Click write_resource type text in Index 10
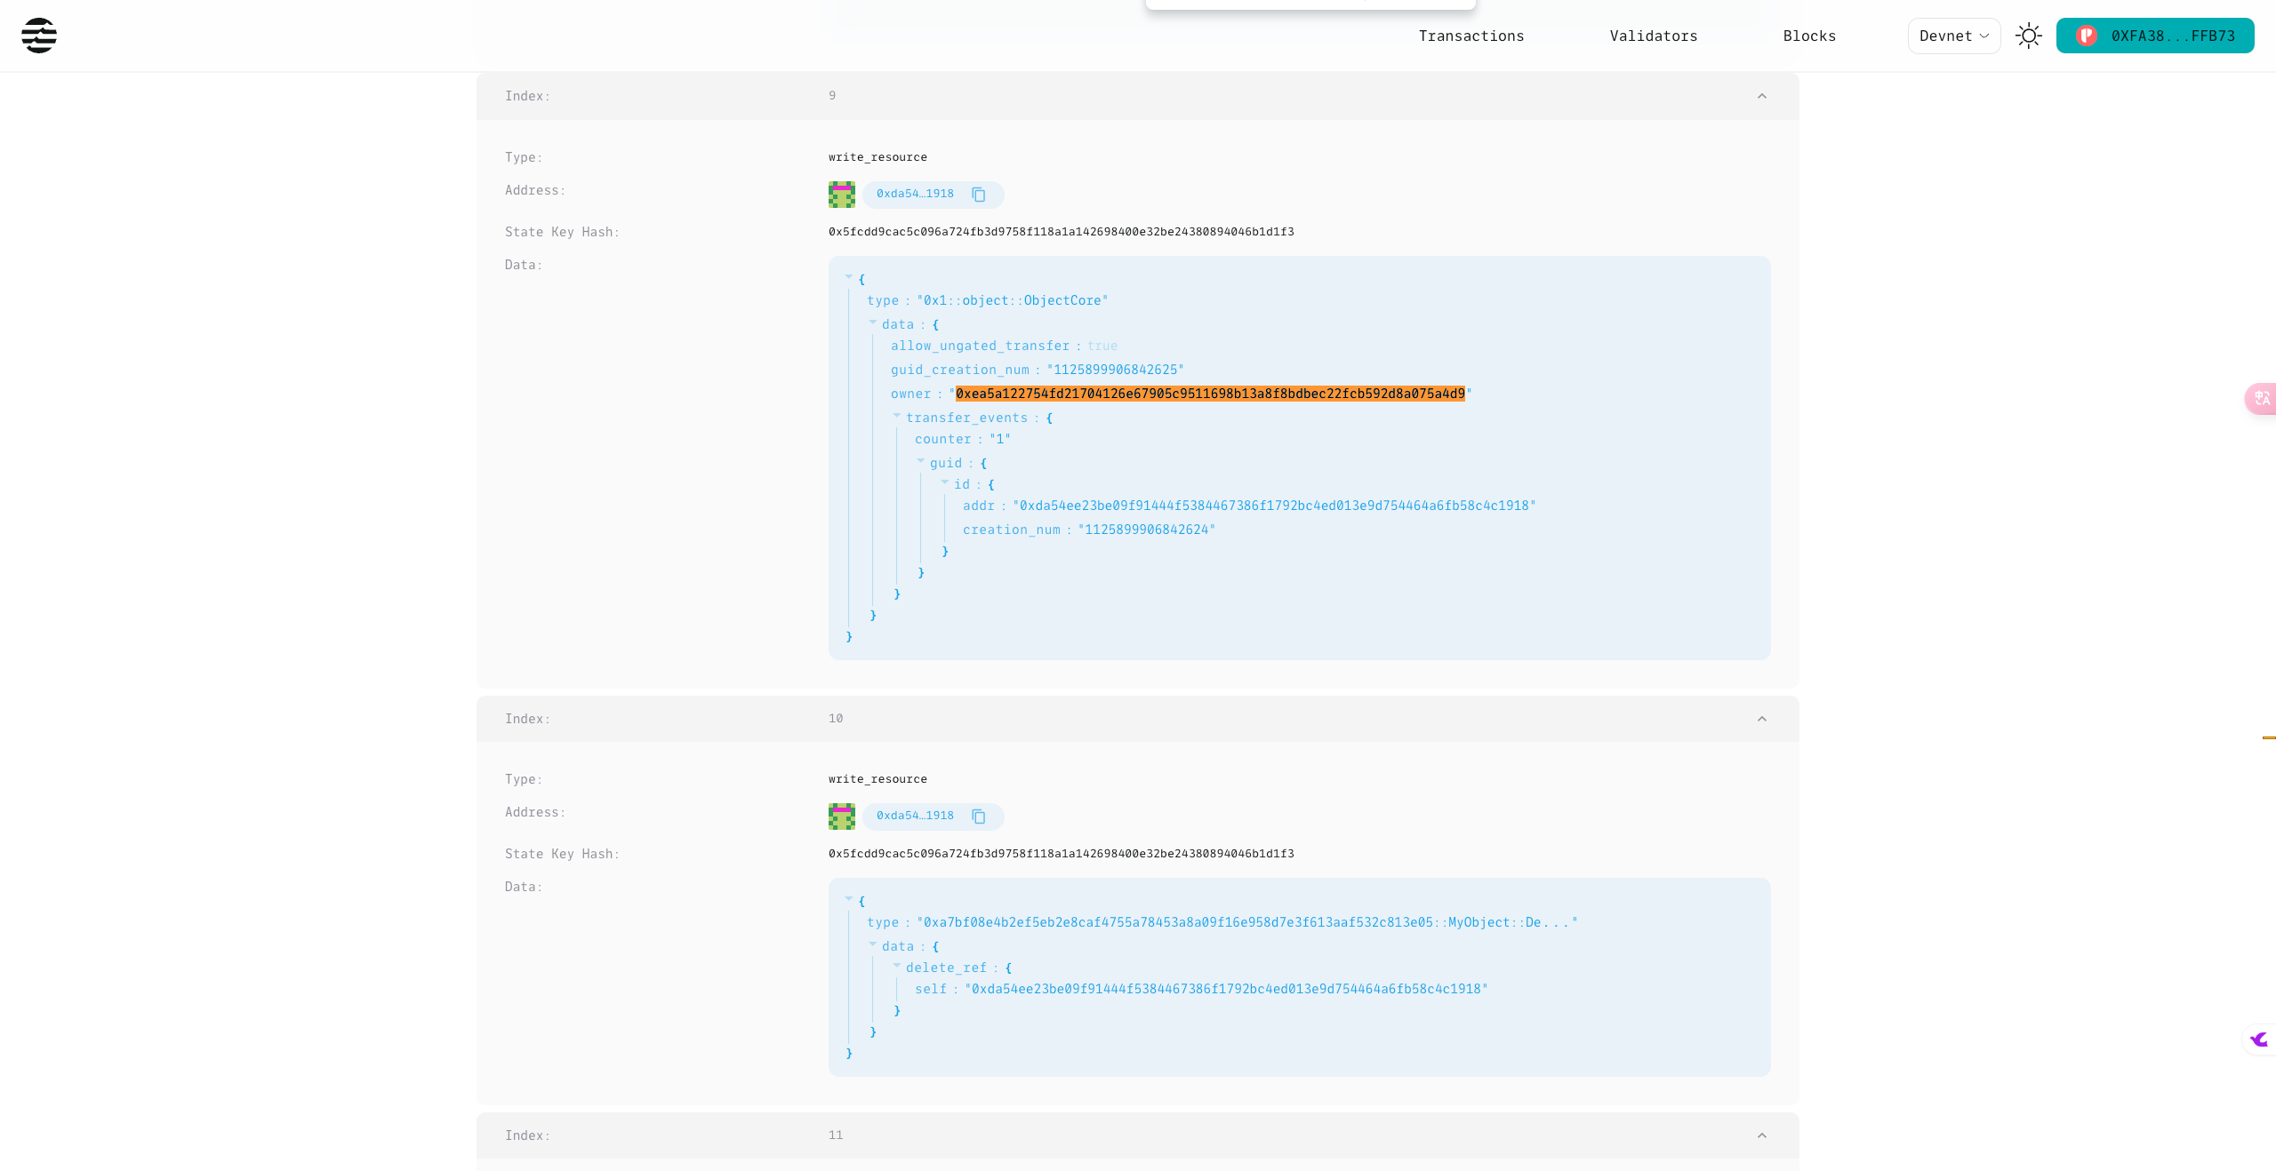The image size is (2276, 1171). [x=878, y=779]
